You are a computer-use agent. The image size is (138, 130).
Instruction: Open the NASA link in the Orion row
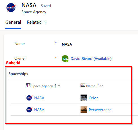39,98
